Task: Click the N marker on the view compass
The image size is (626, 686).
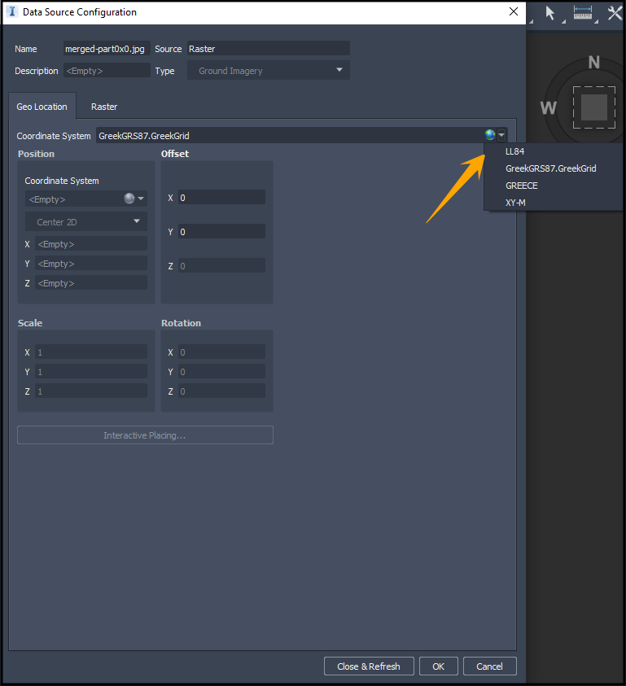Action: tap(594, 63)
